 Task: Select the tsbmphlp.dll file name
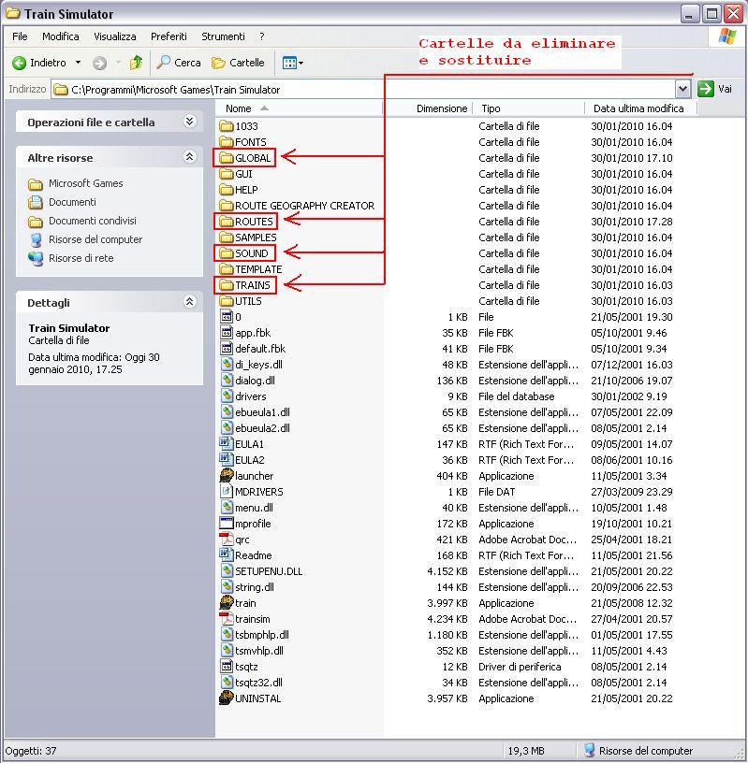(x=262, y=635)
